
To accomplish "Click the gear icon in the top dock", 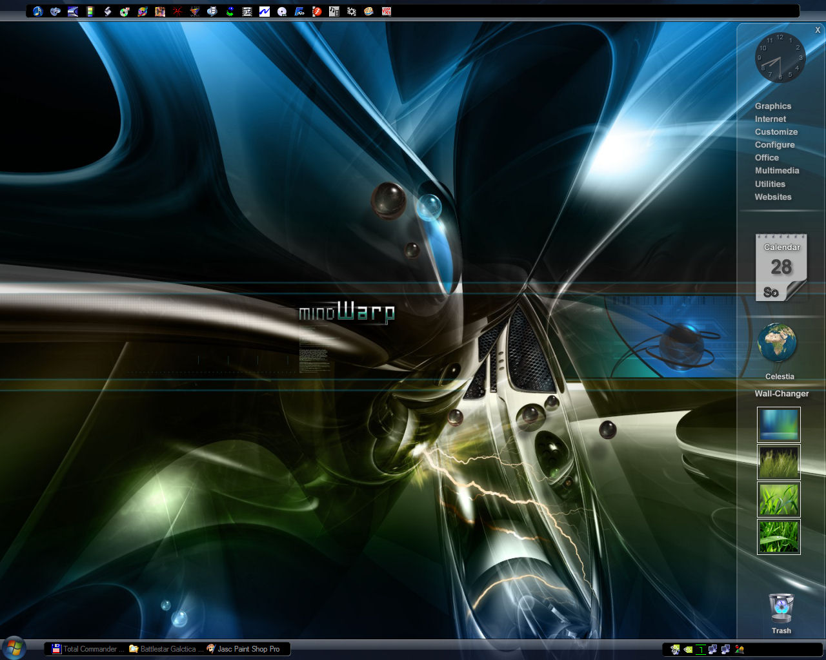I will pos(352,11).
